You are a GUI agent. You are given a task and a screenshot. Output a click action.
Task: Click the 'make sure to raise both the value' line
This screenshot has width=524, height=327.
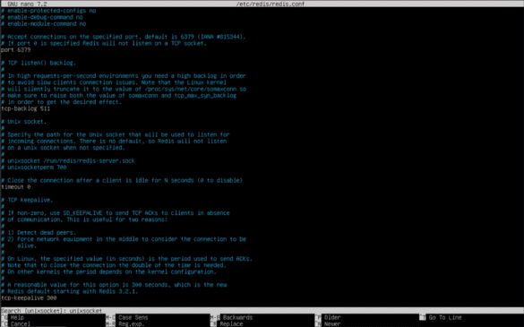click(118, 96)
